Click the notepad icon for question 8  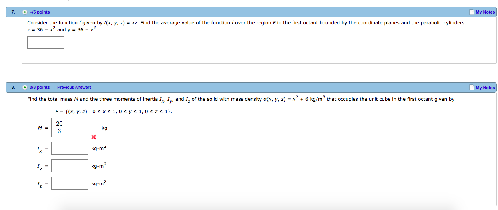coord(472,87)
